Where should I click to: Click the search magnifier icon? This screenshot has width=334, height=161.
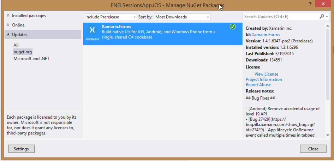(x=322, y=17)
